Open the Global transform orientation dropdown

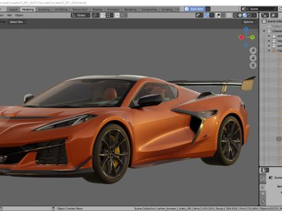(x=80, y=15)
